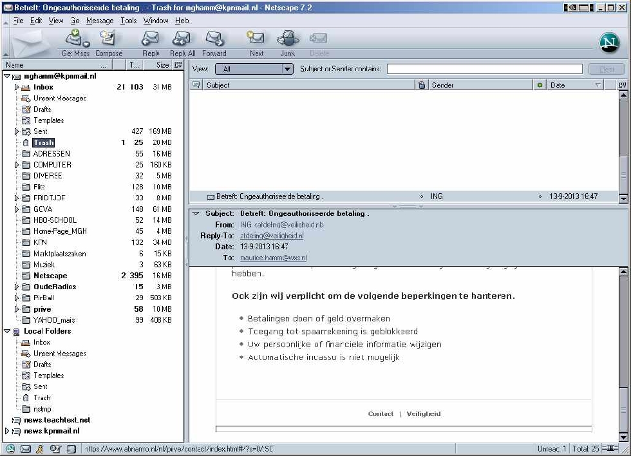Click the thread column icon in message list
This screenshot has height=456, width=631.
click(x=196, y=85)
